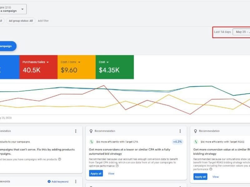Open the three-dot menu on the products recommendation card
Viewport: 250px width, 187px height.
[76, 131]
